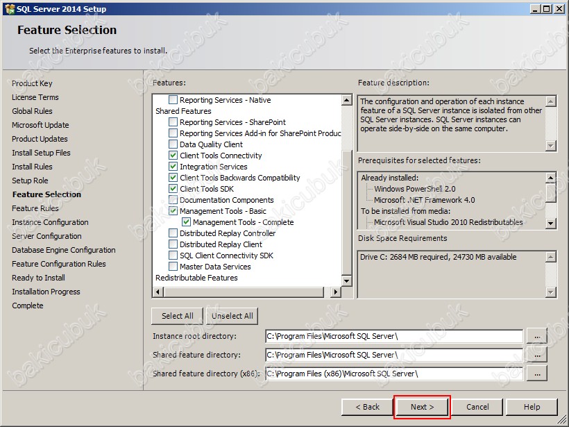Toggle the Client Tools SDK checkbox

(x=173, y=189)
